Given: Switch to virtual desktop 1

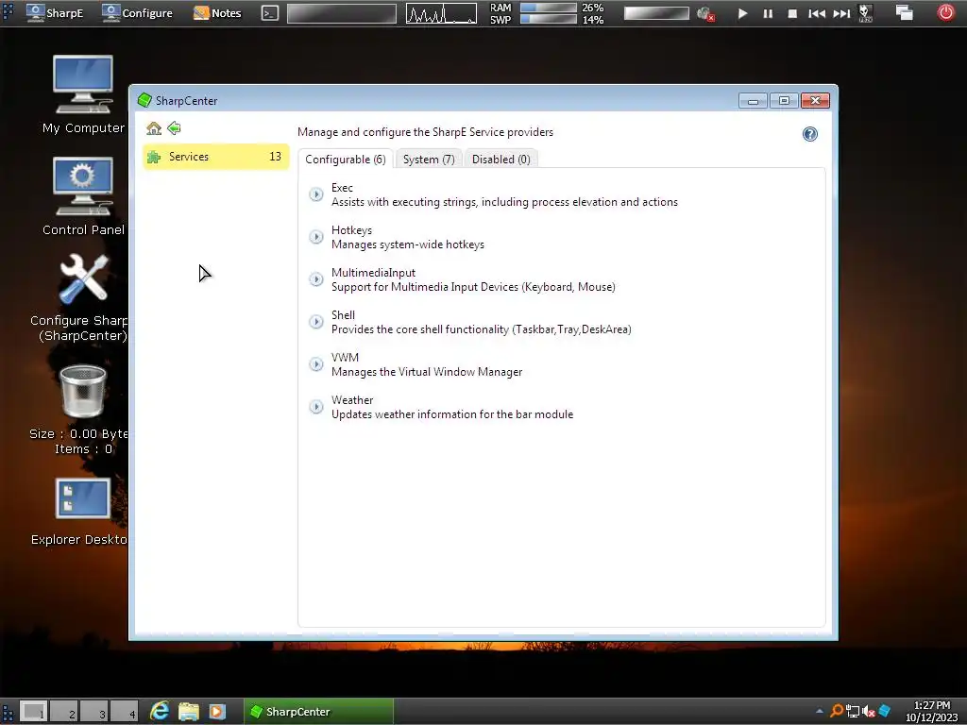Looking at the screenshot, I should [34, 712].
